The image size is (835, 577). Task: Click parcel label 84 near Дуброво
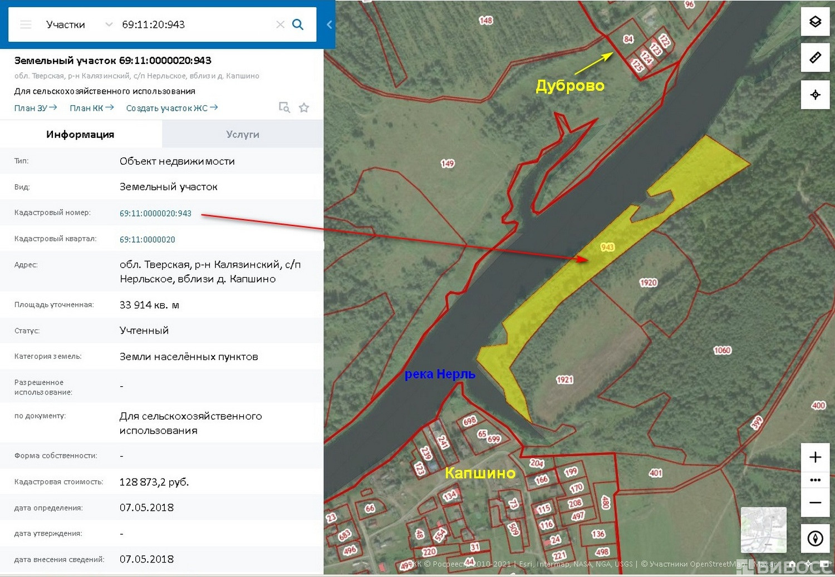coord(628,39)
